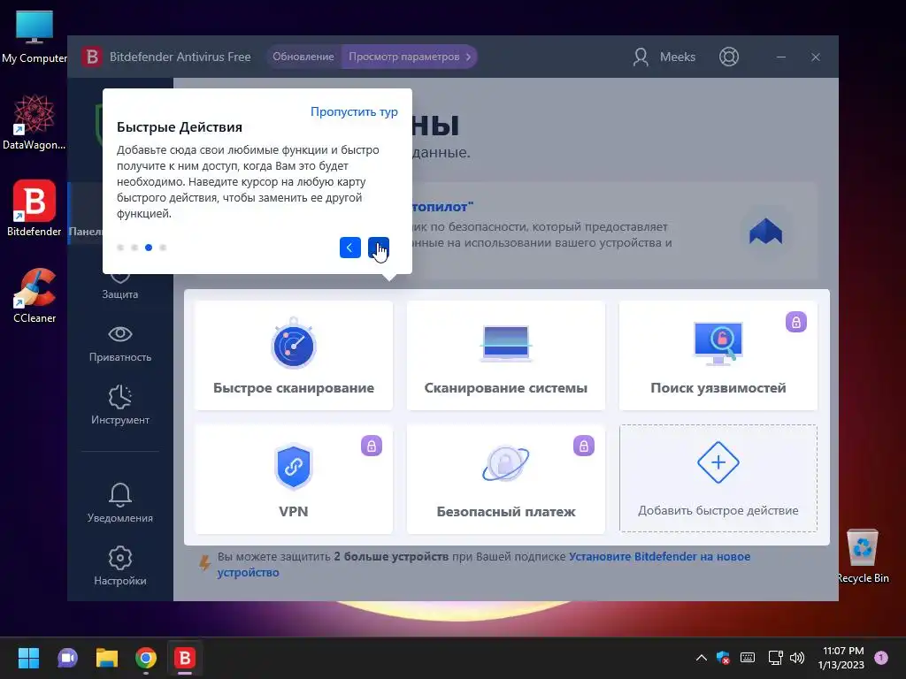Launch Поиск уязвимостей monitor icon
Image resolution: width=906 pixels, height=679 pixels.
pos(718,344)
